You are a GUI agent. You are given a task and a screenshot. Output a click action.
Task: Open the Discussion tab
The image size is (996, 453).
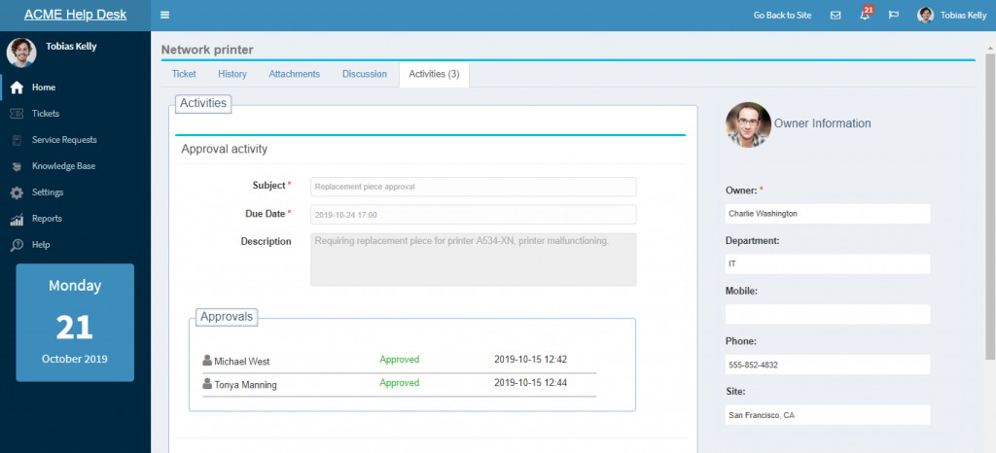(365, 74)
